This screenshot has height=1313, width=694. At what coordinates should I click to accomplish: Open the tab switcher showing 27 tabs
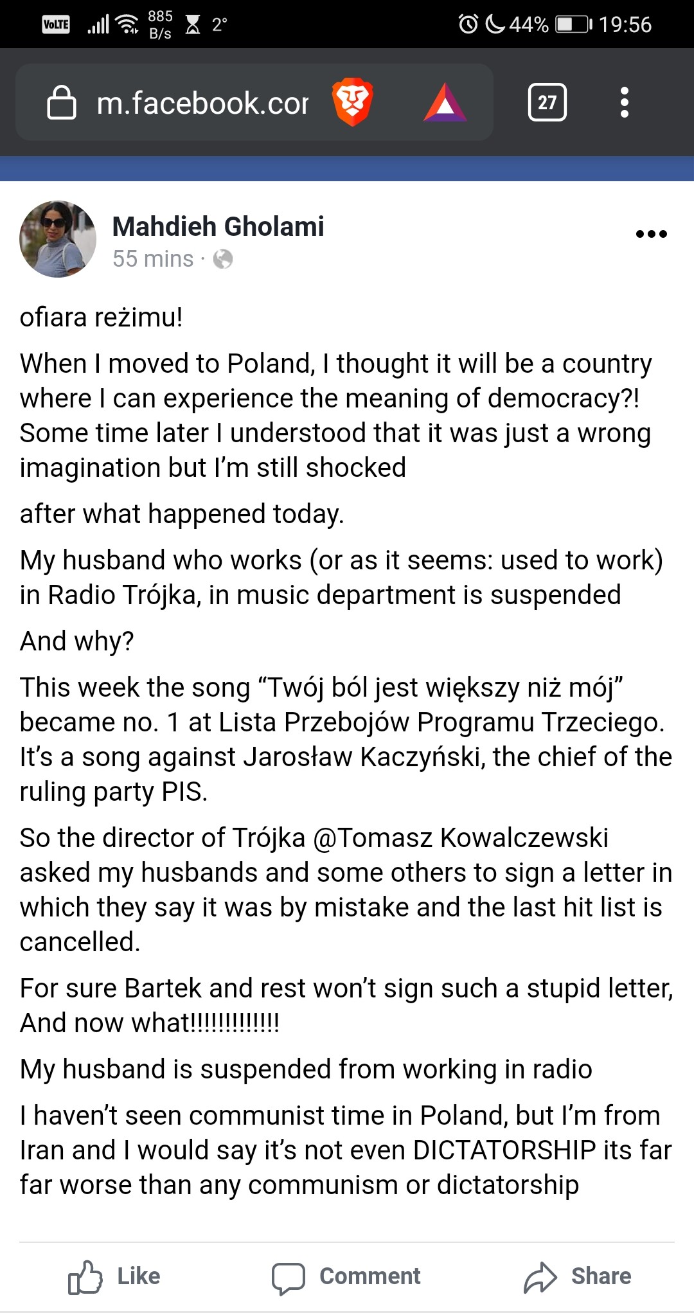point(547,102)
